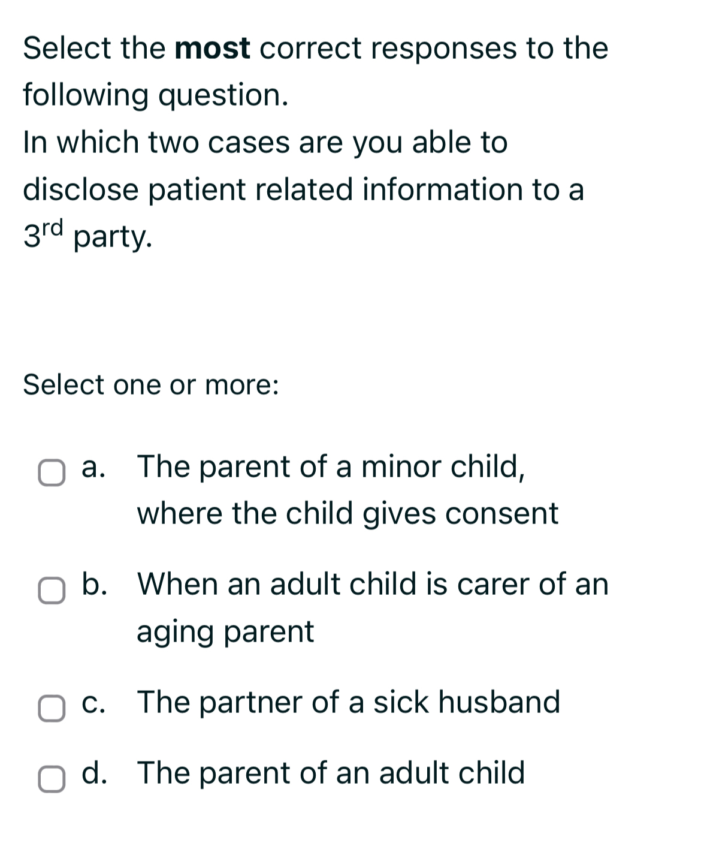The image size is (701, 867).
Task: Click the letter 'c.' option marker
Action: [x=93, y=702]
